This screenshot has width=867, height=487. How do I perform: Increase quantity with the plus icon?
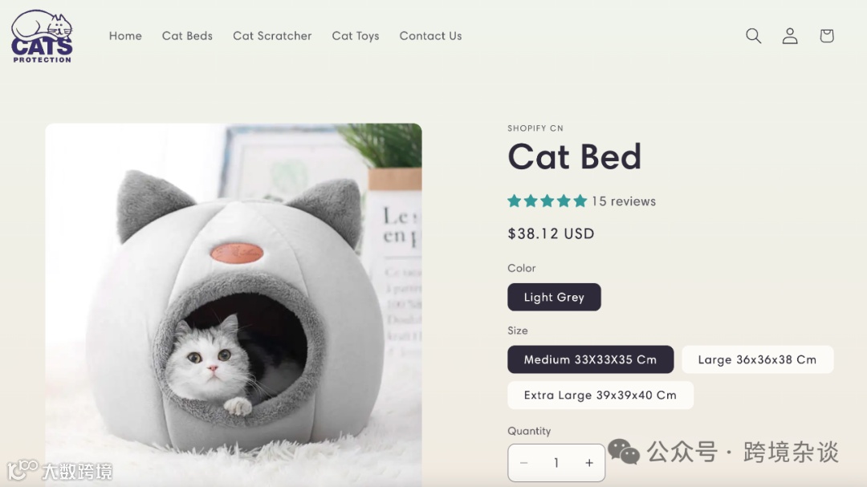pyautogui.click(x=589, y=463)
